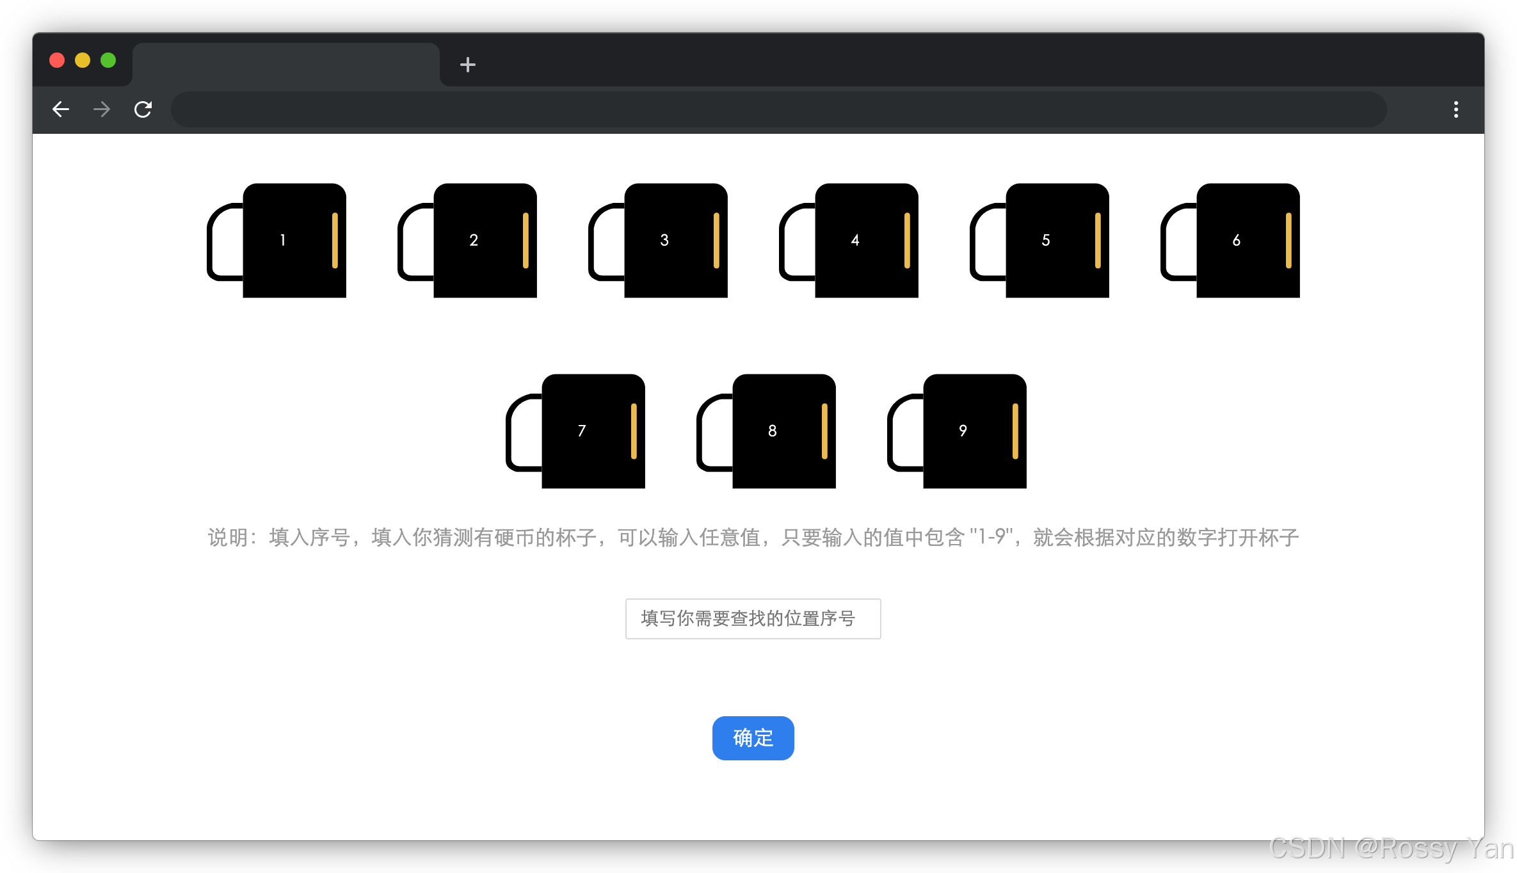This screenshot has width=1517, height=873.
Task: Click the browser address bar
Action: click(778, 109)
